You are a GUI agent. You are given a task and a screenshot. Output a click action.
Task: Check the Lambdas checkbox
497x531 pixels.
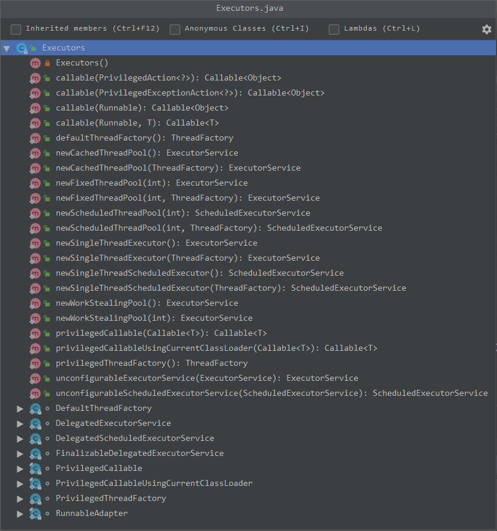334,29
